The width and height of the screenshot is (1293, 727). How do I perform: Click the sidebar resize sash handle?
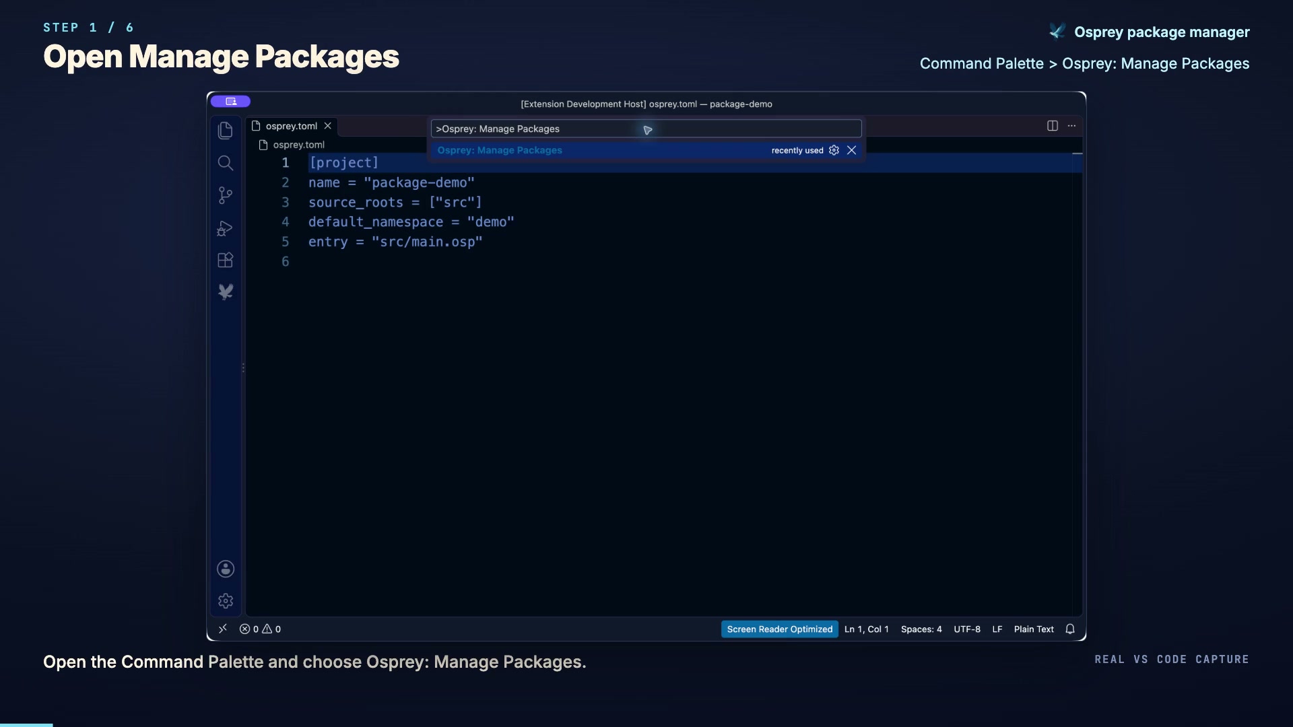[243, 368]
